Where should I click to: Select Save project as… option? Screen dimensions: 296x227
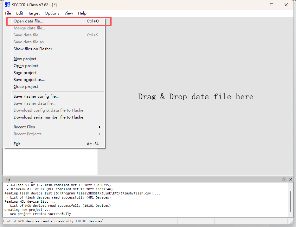[56, 80]
